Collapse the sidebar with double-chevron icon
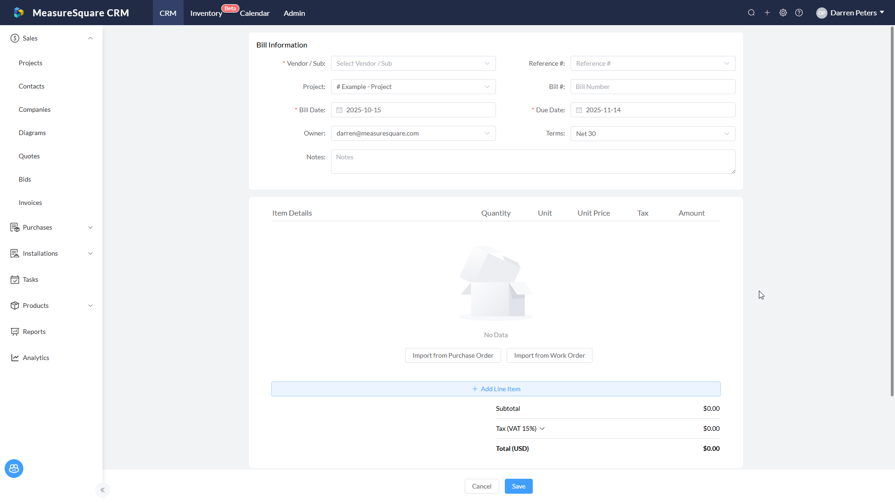 pos(103,489)
